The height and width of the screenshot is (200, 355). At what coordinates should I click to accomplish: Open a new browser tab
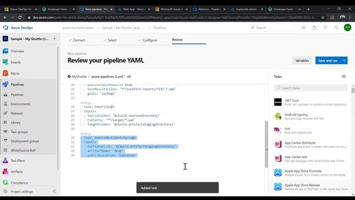pyautogui.click(x=308, y=9)
